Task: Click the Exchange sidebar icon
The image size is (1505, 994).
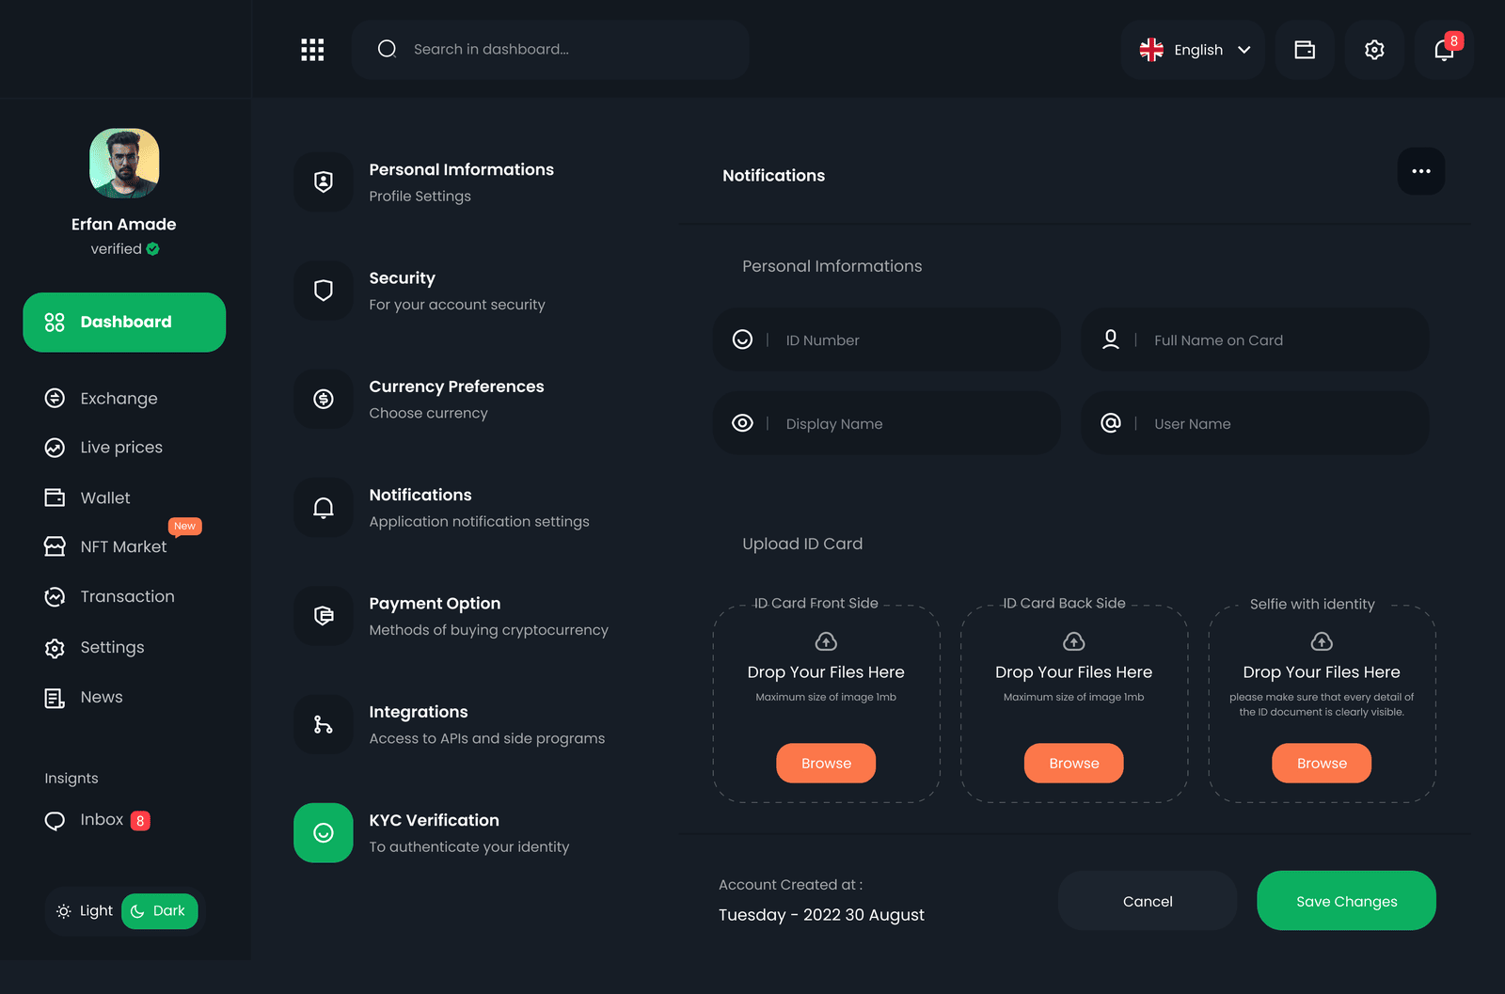Action: click(55, 399)
